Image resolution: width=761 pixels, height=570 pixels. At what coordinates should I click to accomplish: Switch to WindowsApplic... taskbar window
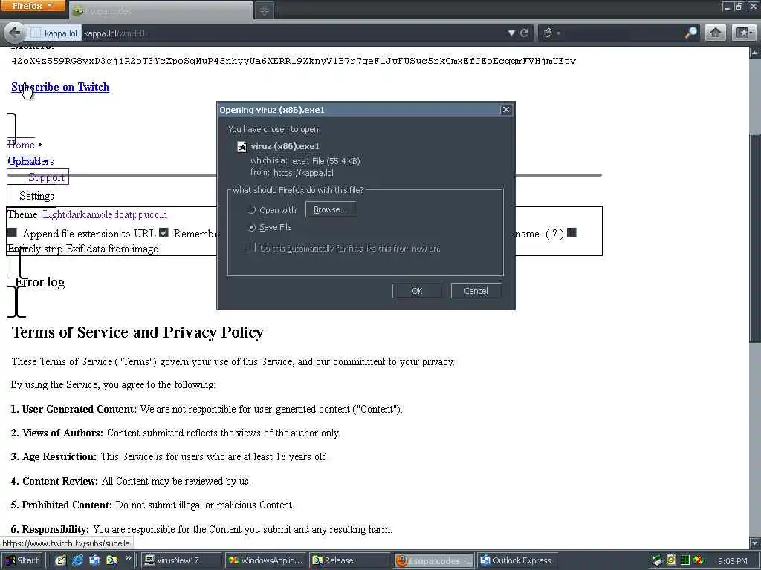(x=266, y=560)
